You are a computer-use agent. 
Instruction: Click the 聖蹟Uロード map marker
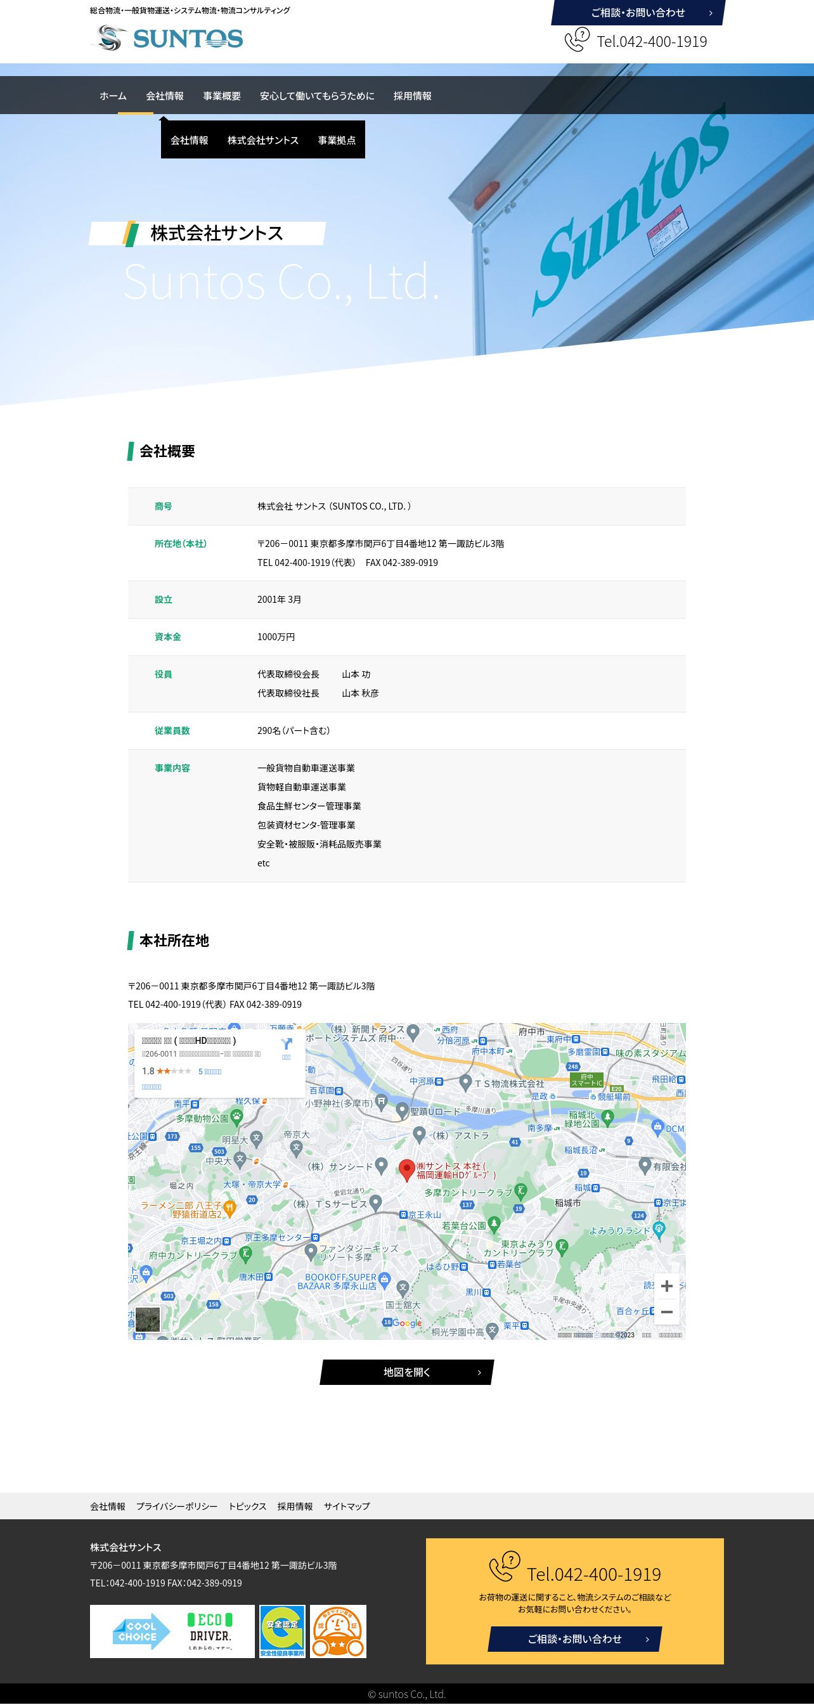pos(402,1110)
